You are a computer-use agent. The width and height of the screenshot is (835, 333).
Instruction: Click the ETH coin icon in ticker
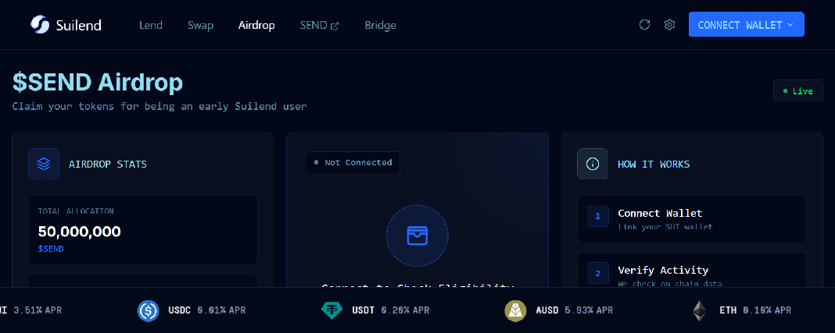pyautogui.click(x=699, y=310)
